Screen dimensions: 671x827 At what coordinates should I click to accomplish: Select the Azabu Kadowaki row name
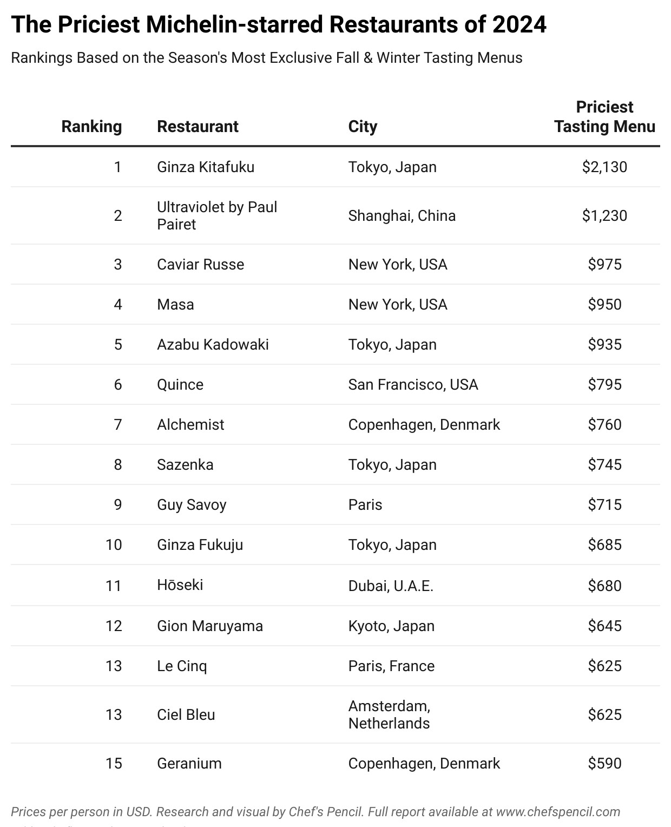(213, 344)
